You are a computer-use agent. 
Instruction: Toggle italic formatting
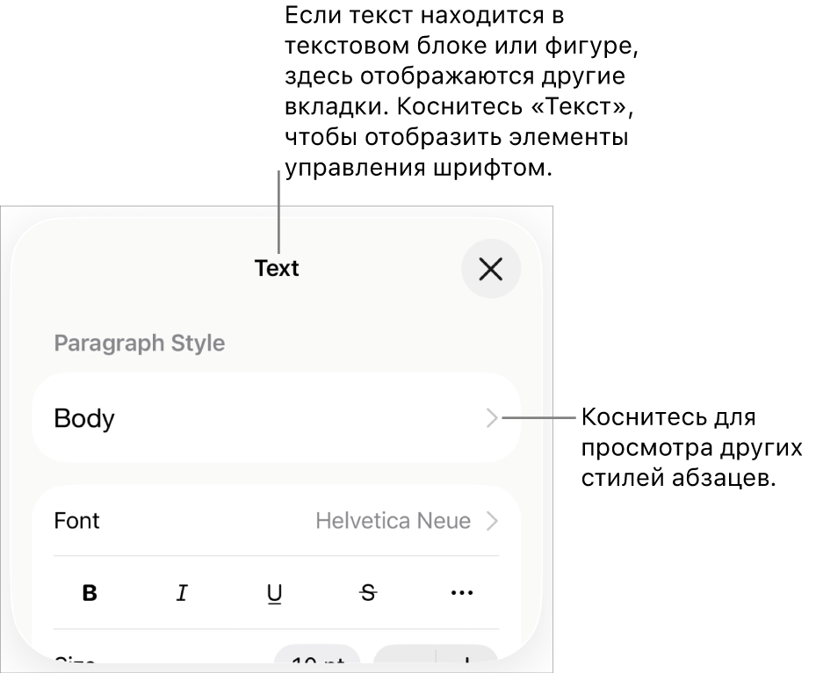(x=182, y=593)
